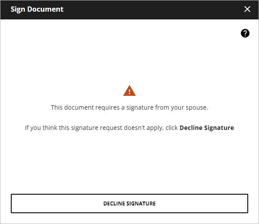Viewport: 259px width, 224px height.
Task: Click the help question mark icon
Action: point(245,33)
